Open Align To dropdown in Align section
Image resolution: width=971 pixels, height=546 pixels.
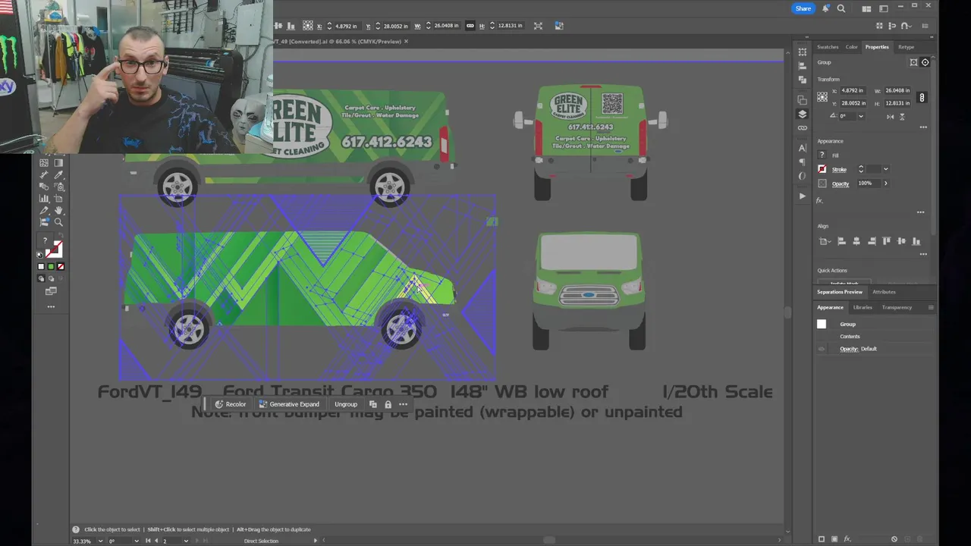824,241
